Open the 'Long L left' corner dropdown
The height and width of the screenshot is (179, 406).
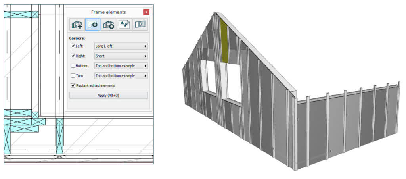click(121, 46)
